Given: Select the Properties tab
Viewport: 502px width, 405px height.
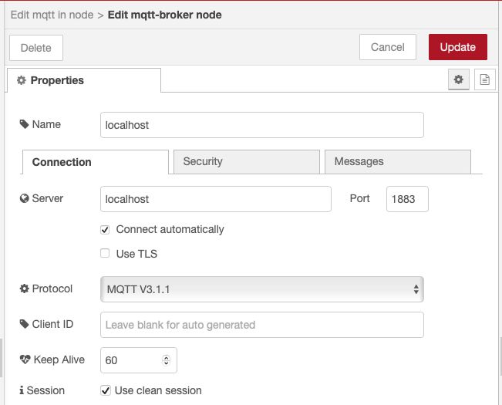Looking at the screenshot, I should [x=84, y=80].
